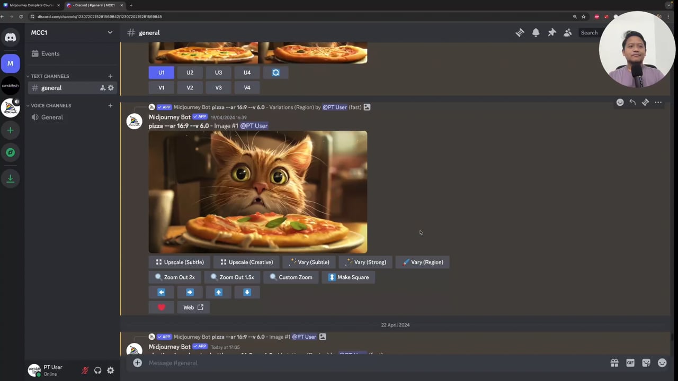Click Upscale (Creative) button
The image size is (678, 381).
click(246, 262)
